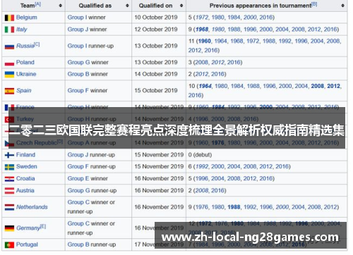Open the Netherlands team link
This screenshot has width=353, height=255.
pos(32,207)
